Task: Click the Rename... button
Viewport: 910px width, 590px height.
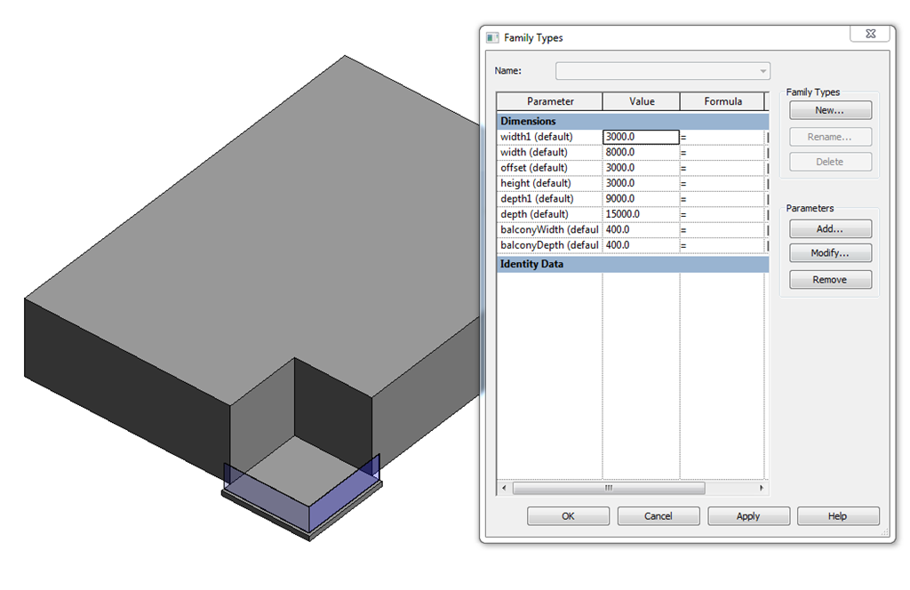Action: (830, 137)
